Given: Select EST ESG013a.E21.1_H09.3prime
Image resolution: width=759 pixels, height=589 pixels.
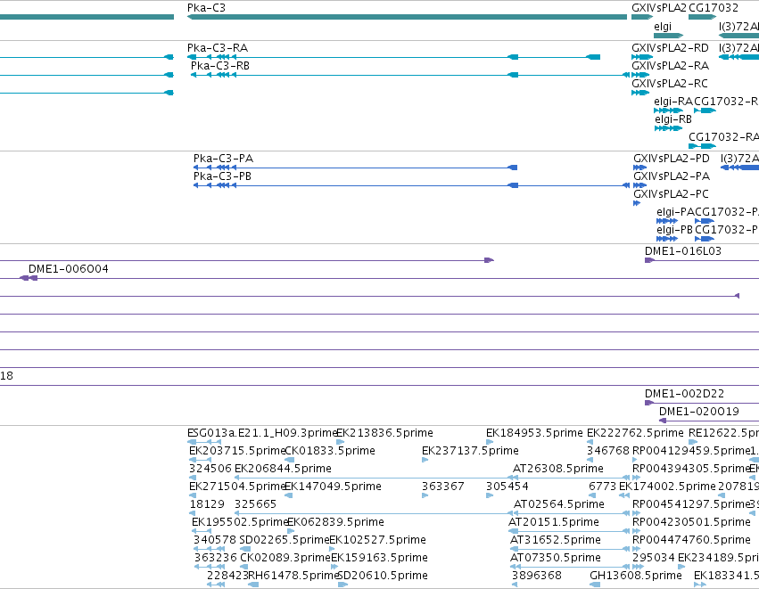Looking at the screenshot, I should pyautogui.click(x=262, y=433).
